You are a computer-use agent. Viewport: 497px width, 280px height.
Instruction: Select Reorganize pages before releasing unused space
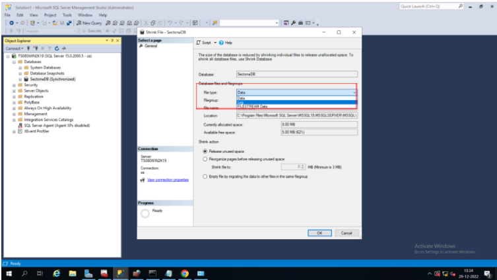click(205, 159)
